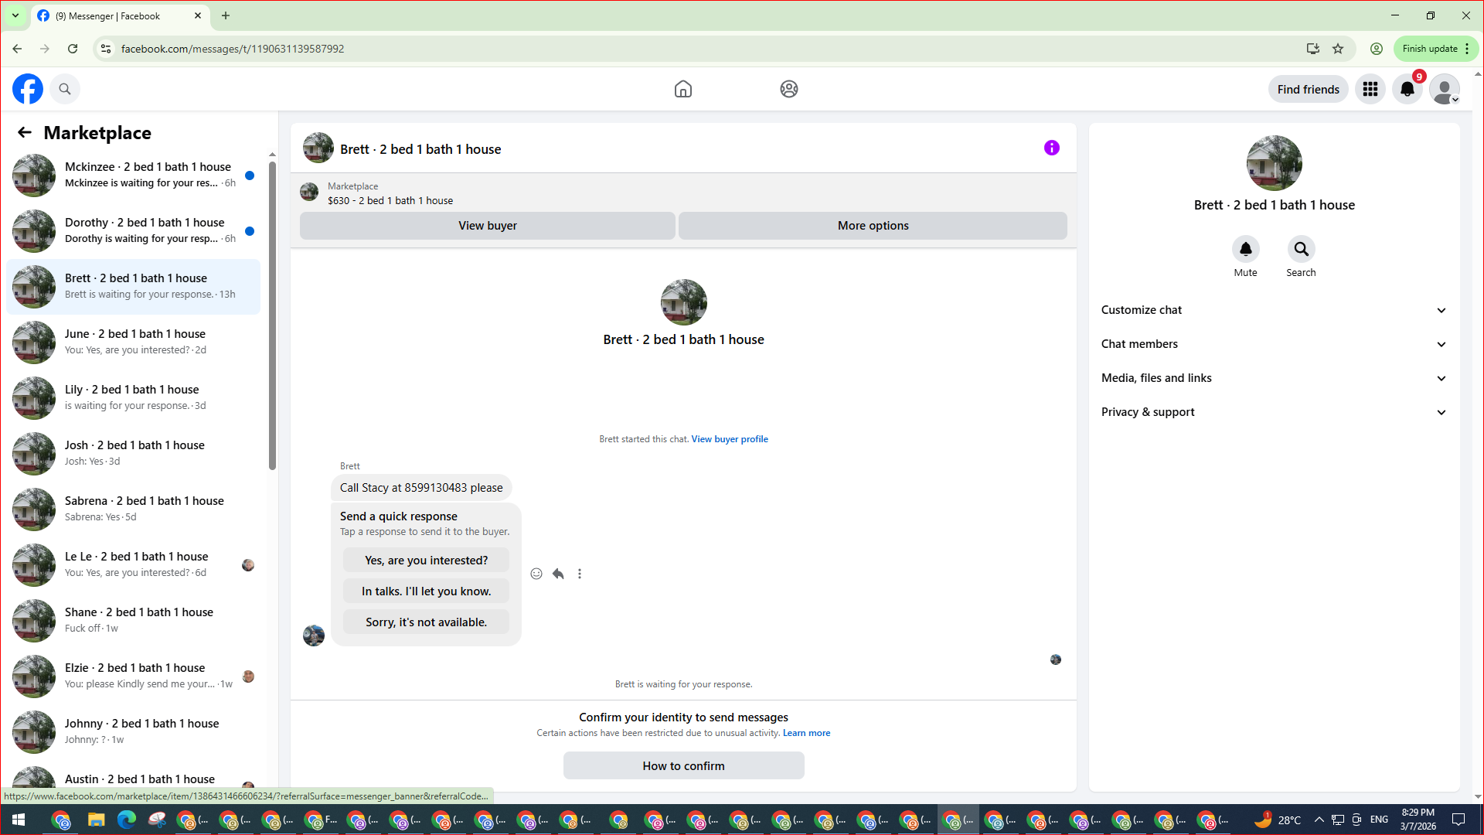This screenshot has height=835, width=1484.
Task: Open the Chrome tab search dropdown
Action: pyautogui.click(x=15, y=15)
